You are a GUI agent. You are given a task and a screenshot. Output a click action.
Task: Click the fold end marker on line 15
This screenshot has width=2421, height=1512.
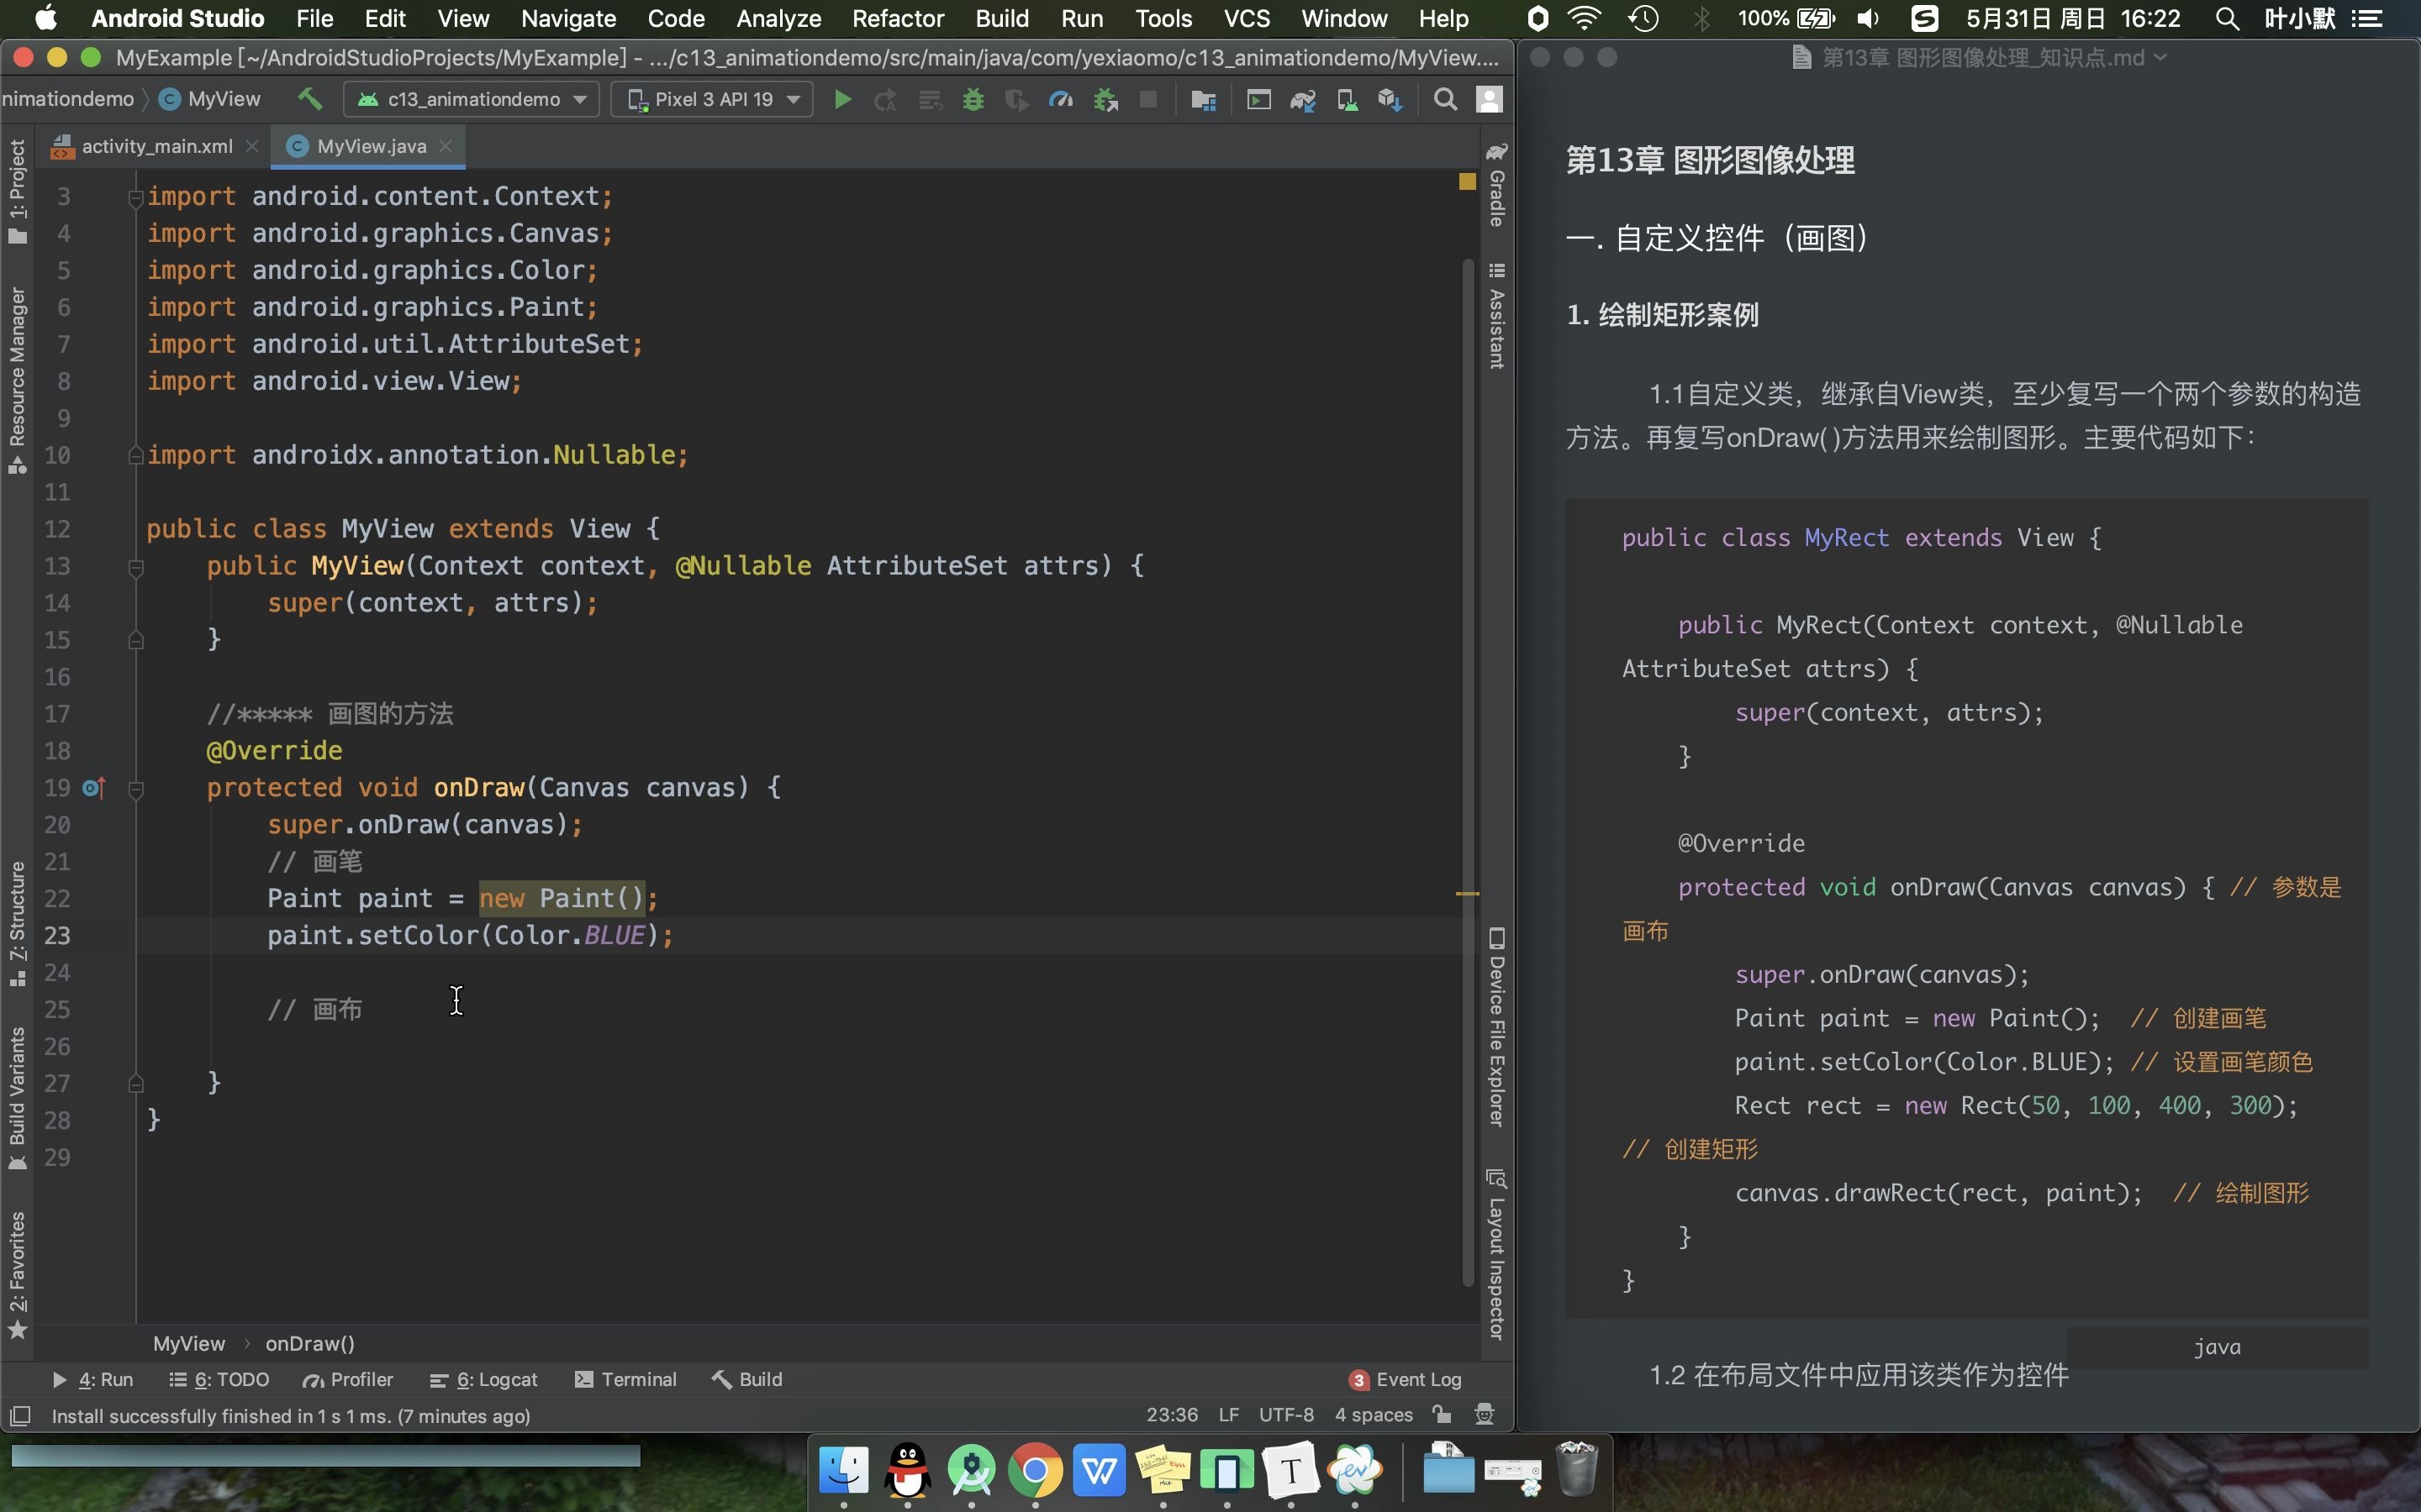(x=136, y=639)
